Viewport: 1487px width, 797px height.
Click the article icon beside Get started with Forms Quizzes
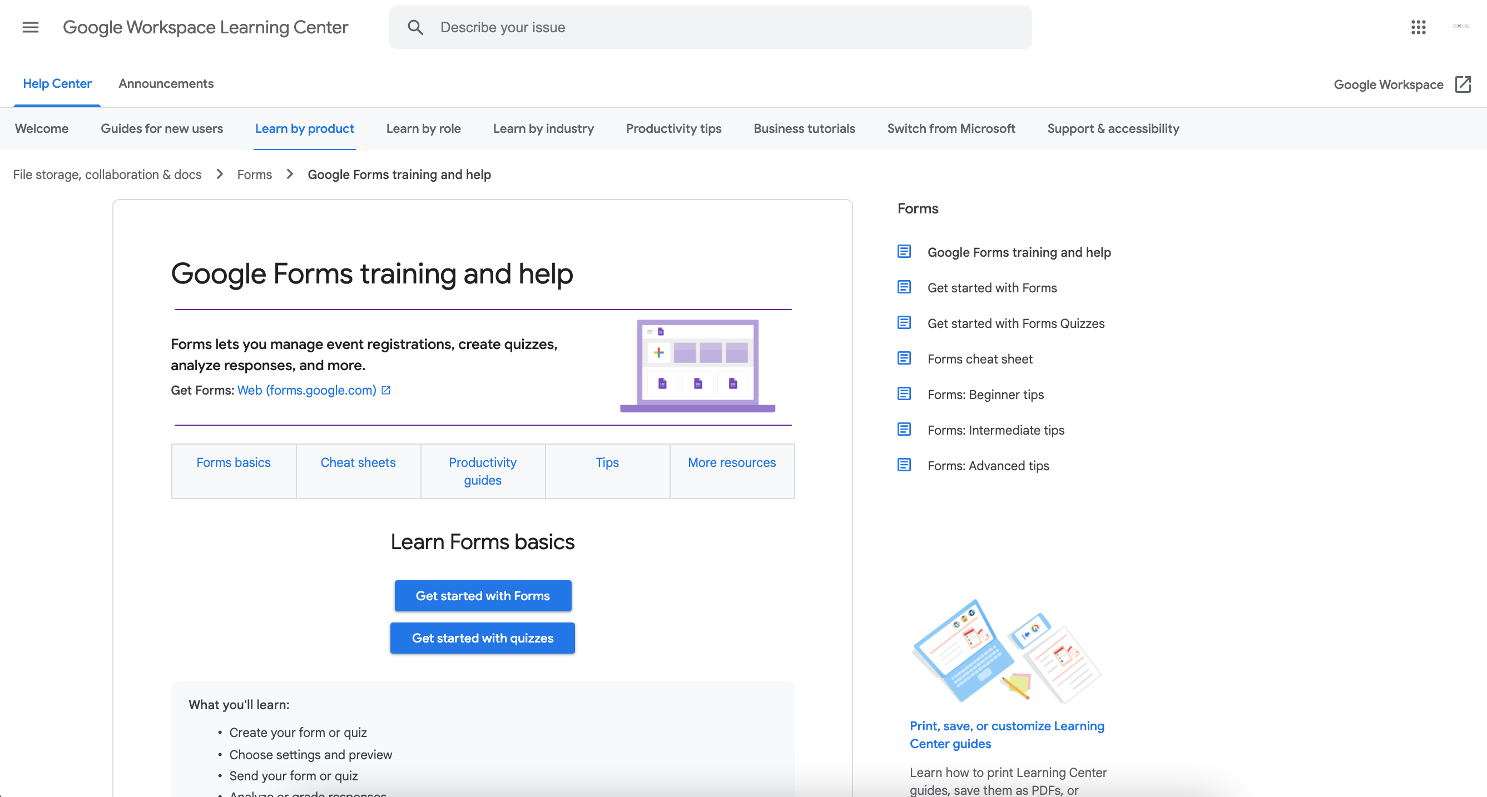click(904, 323)
